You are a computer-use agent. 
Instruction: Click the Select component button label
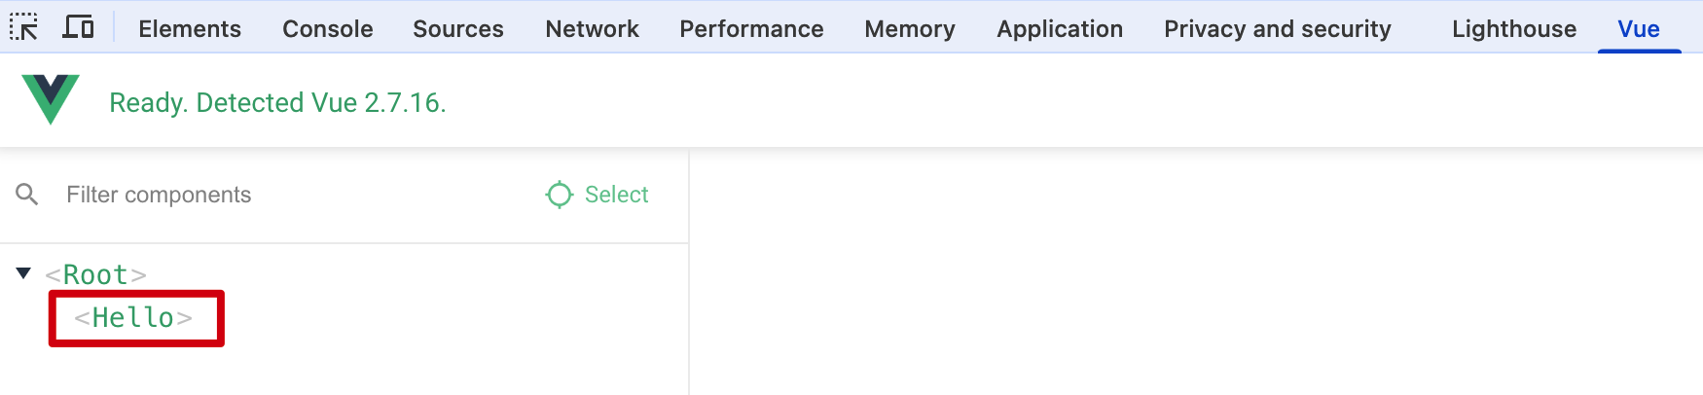616,195
